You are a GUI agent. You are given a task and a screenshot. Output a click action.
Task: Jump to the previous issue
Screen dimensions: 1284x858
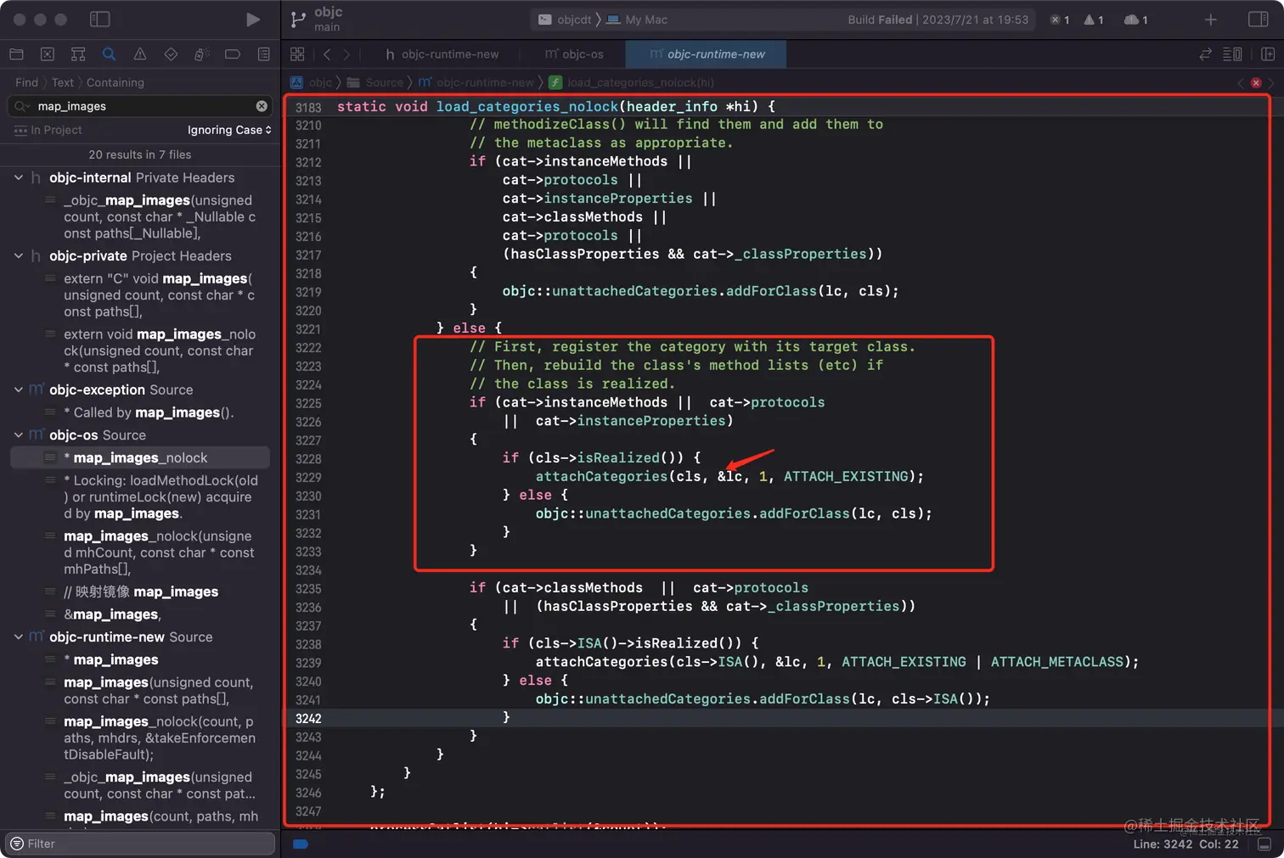[x=1241, y=82]
